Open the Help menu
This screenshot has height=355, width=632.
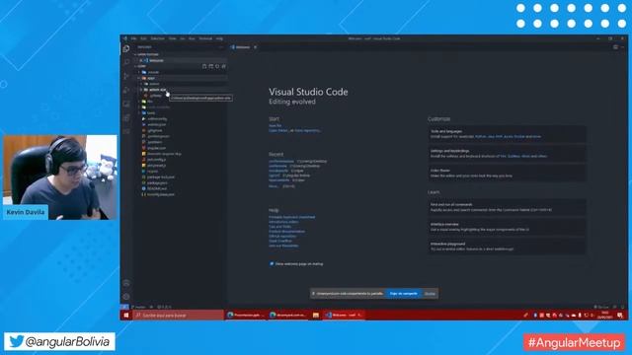point(219,38)
